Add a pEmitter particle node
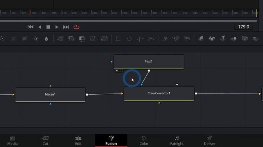The image size is (263, 147). [x=165, y=39]
